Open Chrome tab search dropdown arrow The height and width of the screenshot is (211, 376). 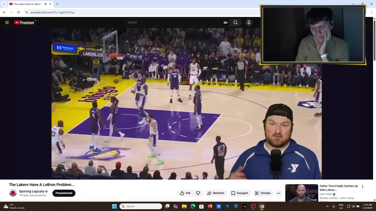4,4
